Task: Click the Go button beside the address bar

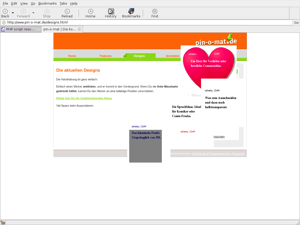Action: click(x=296, y=22)
